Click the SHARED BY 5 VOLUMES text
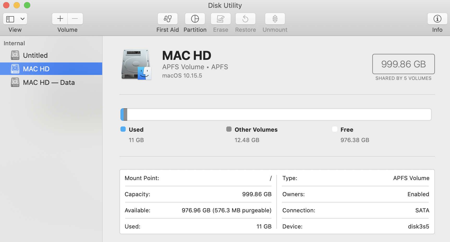This screenshot has width=450, height=242. click(403, 78)
